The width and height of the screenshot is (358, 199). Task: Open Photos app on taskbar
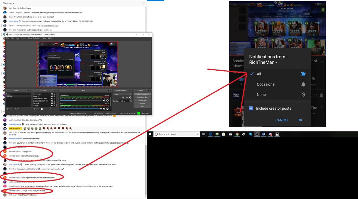277,134
